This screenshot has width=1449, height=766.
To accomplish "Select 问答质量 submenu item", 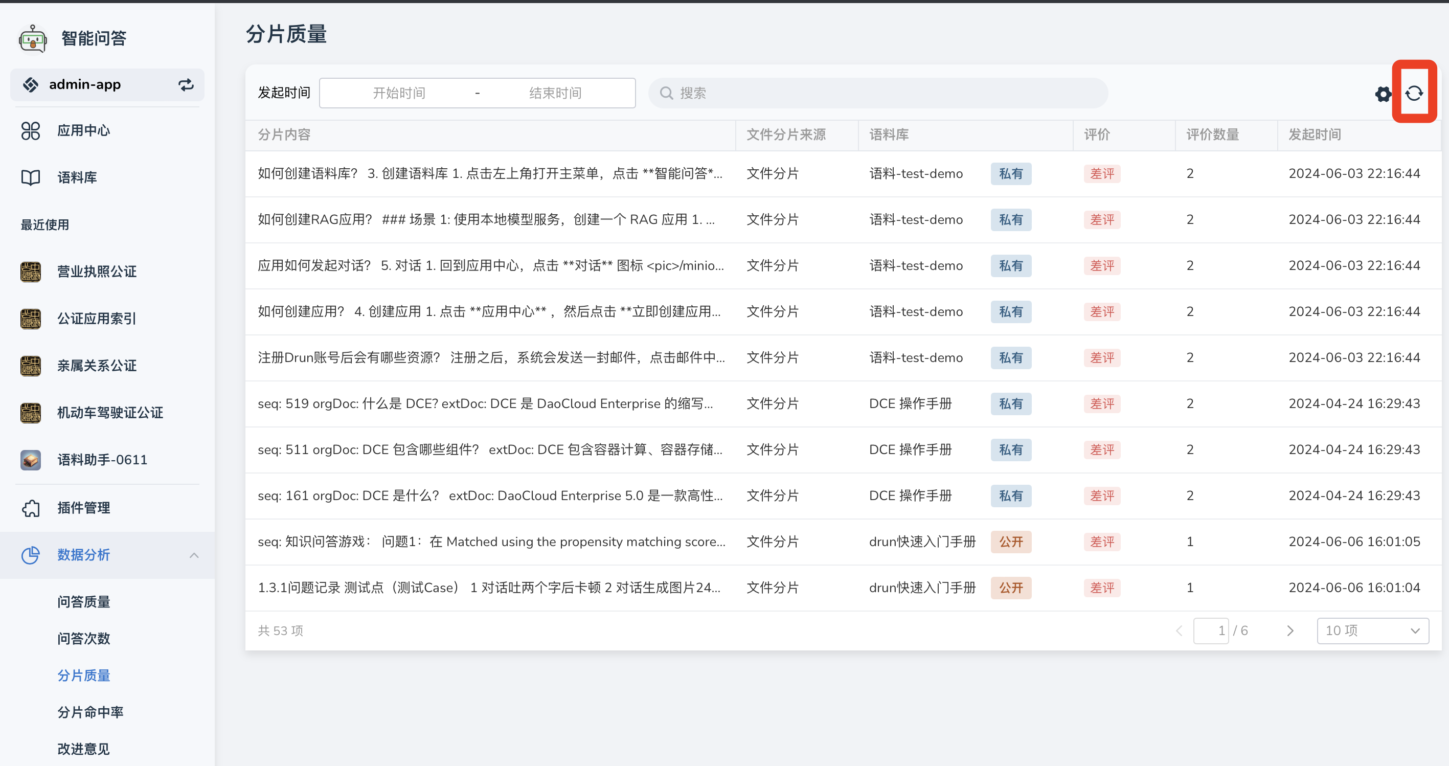I will point(83,602).
